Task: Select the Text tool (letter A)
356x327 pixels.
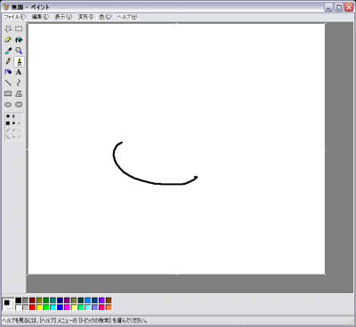Action: coord(19,72)
